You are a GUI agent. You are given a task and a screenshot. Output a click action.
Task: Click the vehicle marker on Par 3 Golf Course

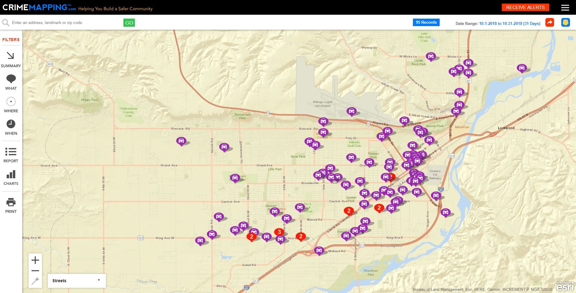300,207
